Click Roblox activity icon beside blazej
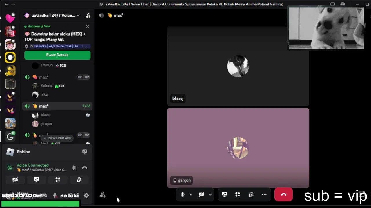 (88, 115)
